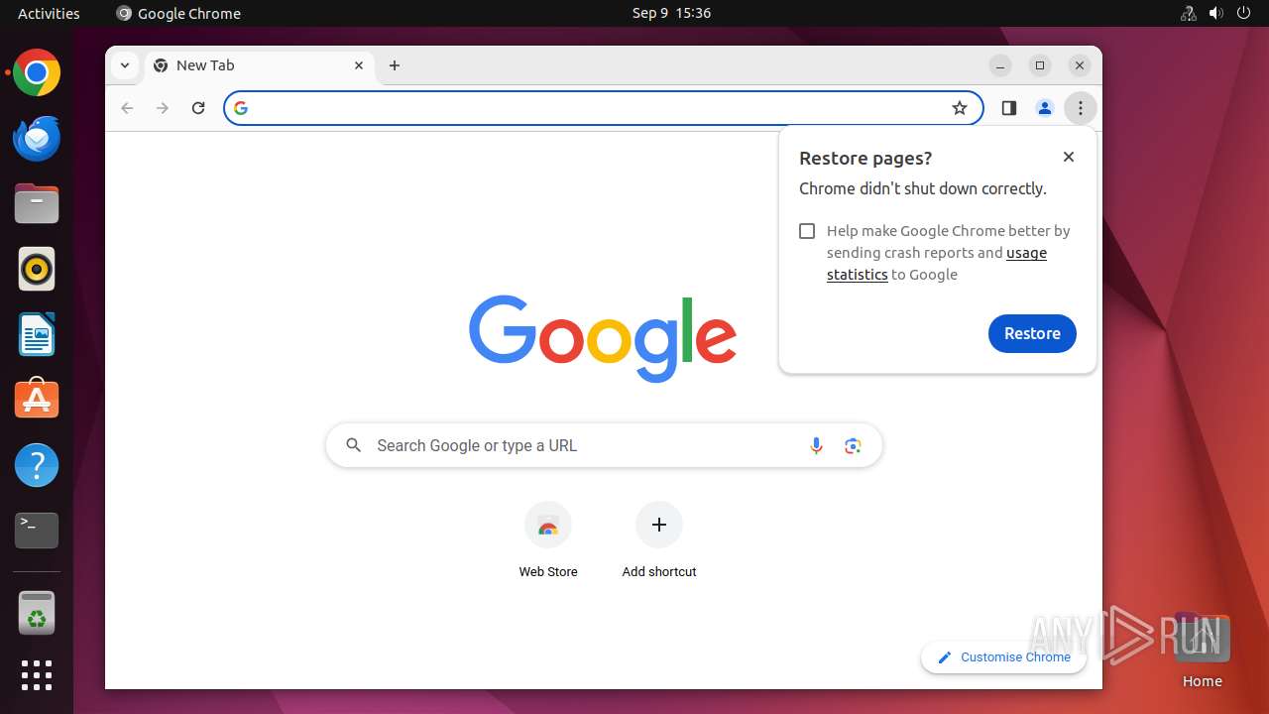The height and width of the screenshot is (714, 1269).
Task: Open a new tab with the plus button
Action: click(x=395, y=65)
